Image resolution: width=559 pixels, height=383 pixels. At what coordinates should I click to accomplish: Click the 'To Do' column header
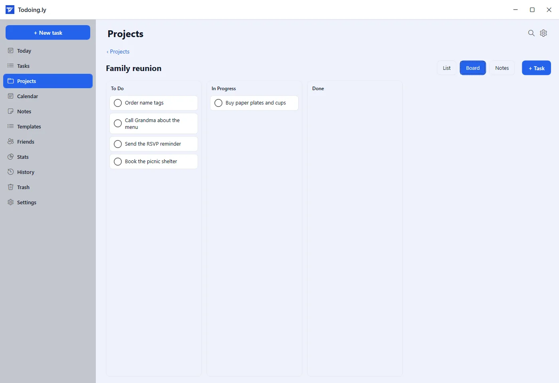[117, 89]
